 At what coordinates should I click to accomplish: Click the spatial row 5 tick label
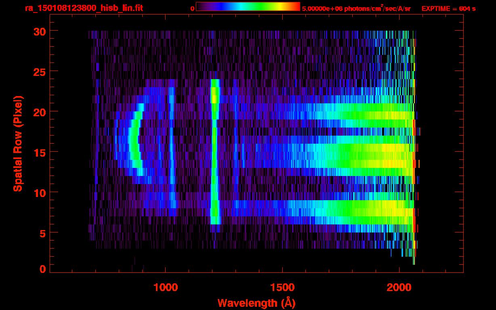pos(42,233)
